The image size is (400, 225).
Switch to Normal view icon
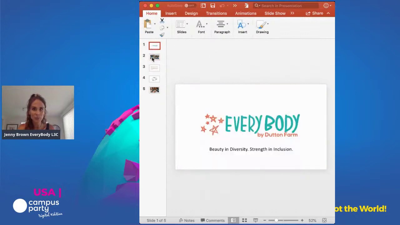pos(233,220)
